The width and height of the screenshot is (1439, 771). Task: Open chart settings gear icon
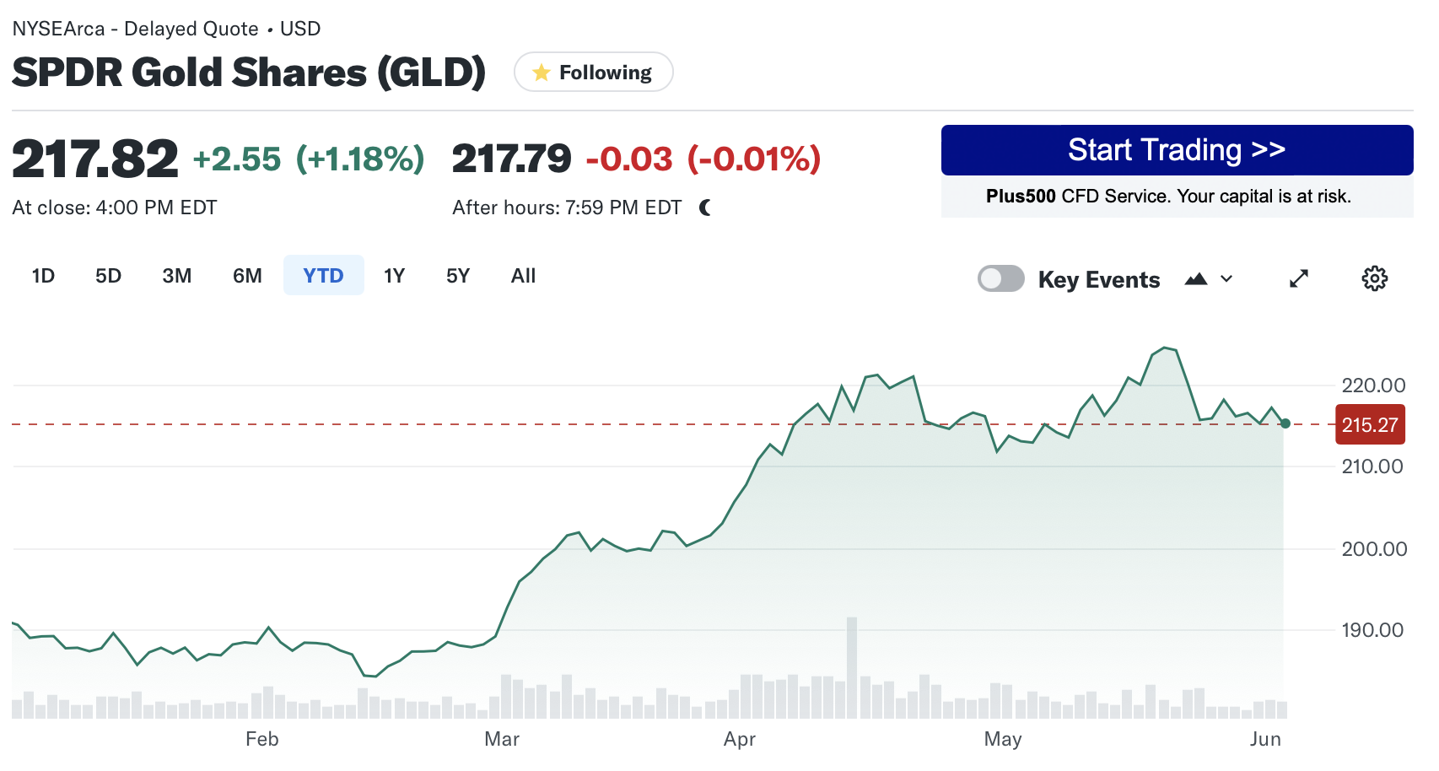coord(1374,278)
